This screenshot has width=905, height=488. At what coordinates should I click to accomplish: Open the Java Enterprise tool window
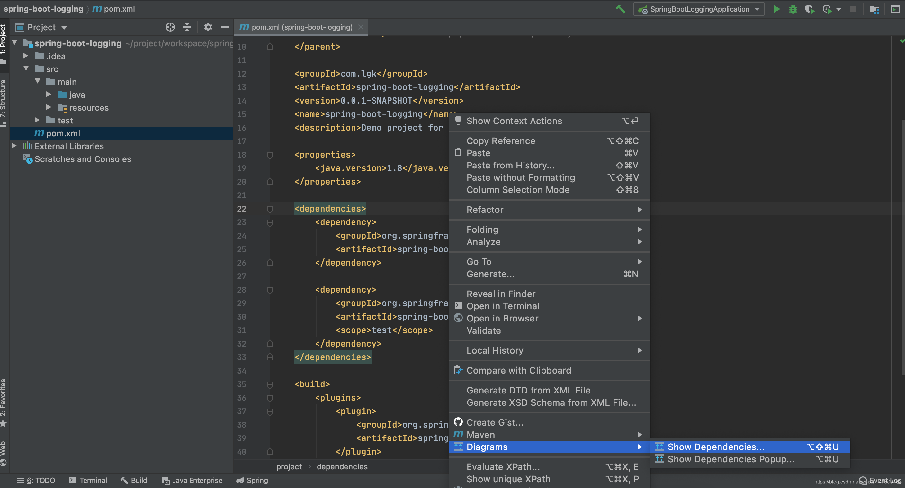pyautogui.click(x=192, y=480)
